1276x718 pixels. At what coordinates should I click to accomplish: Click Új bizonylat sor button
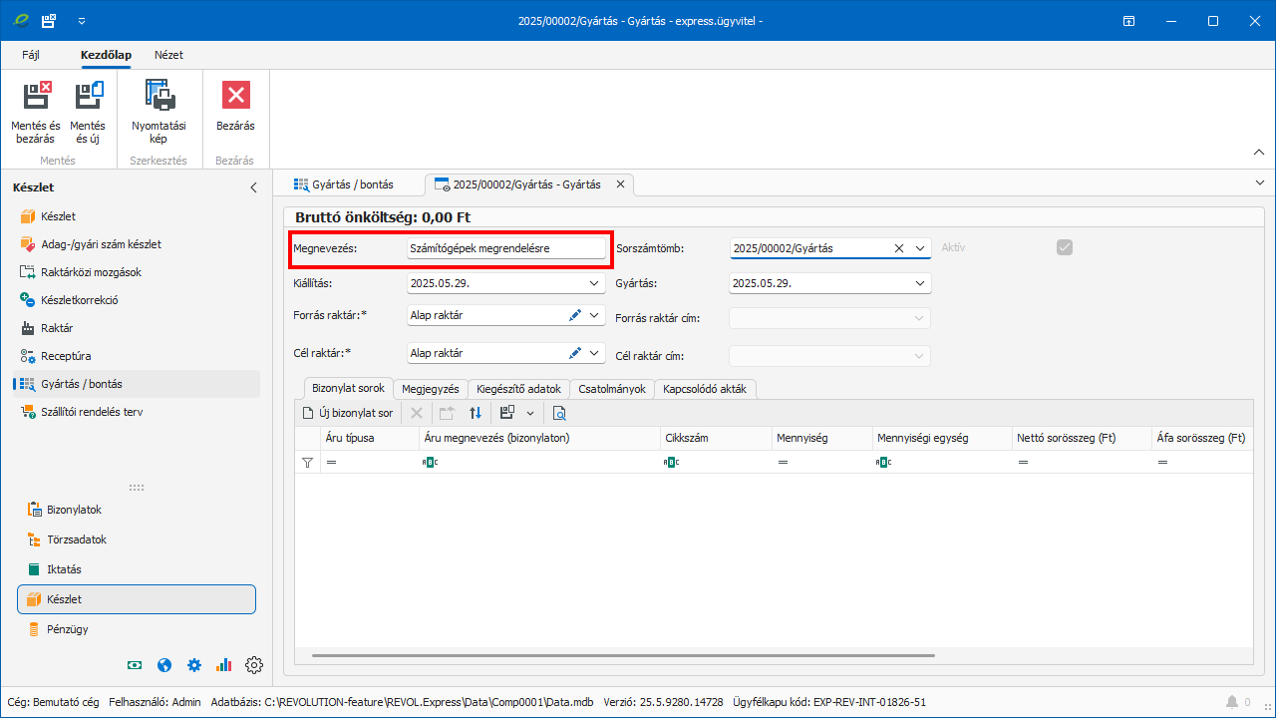click(348, 413)
